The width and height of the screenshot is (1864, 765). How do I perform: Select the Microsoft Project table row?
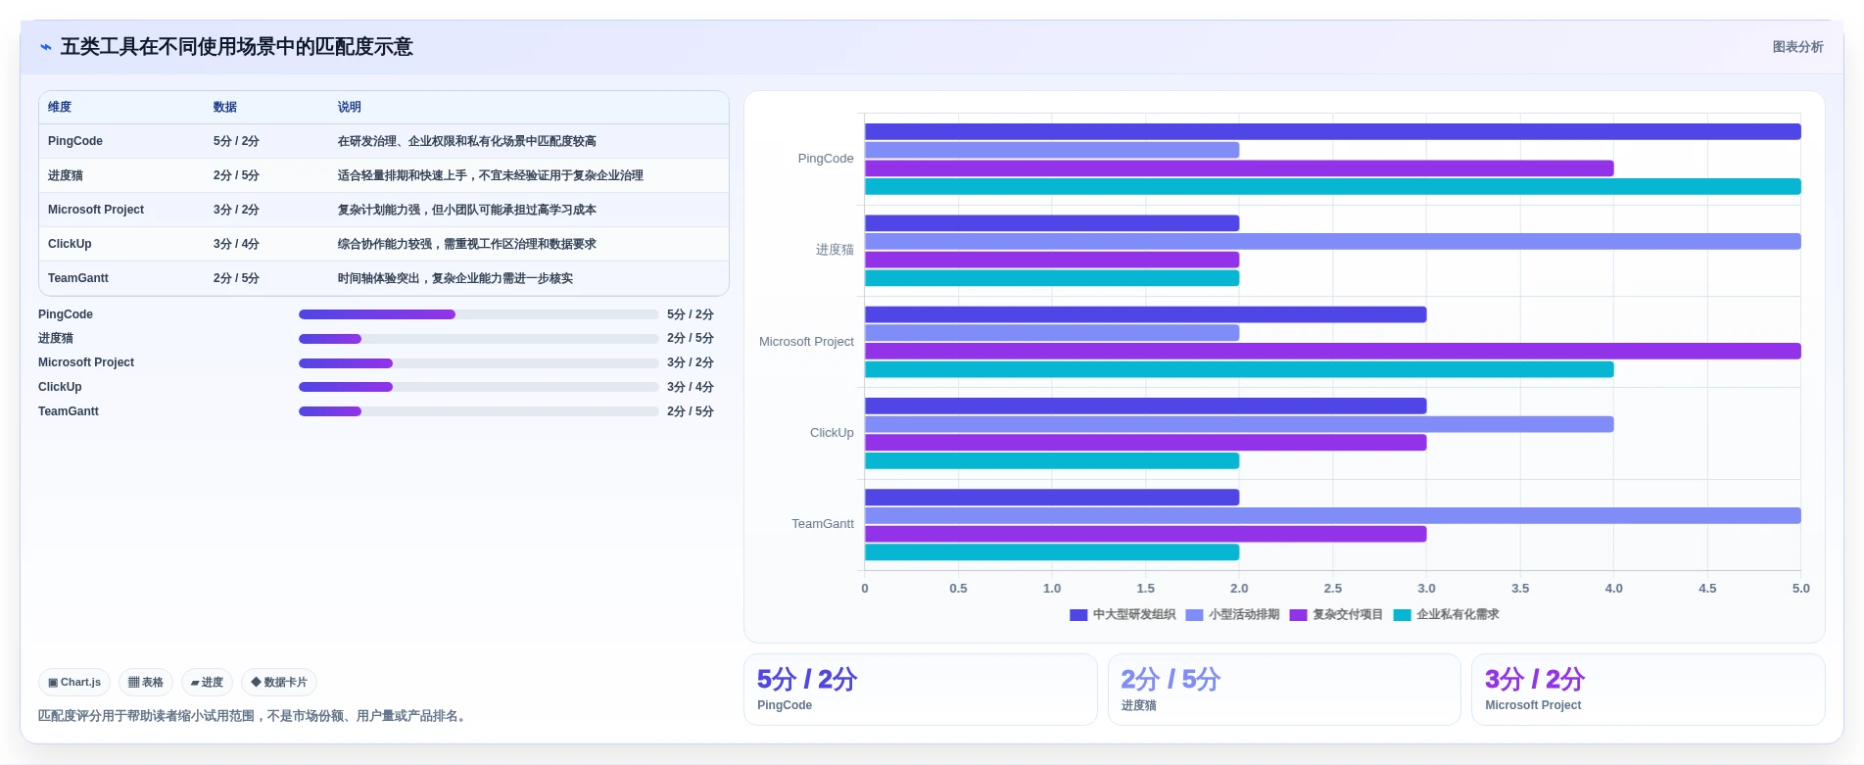(384, 210)
